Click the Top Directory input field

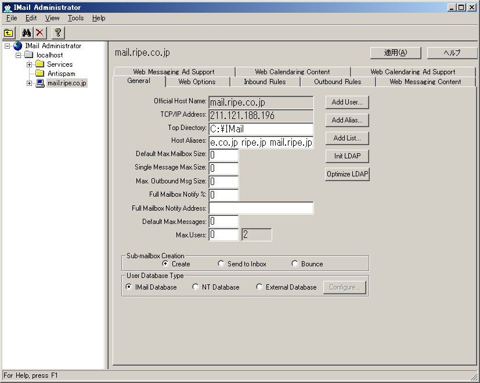tap(261, 129)
